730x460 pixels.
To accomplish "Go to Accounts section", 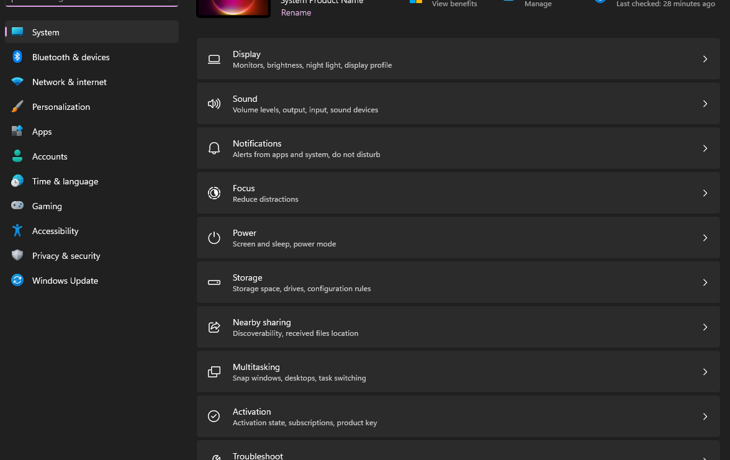I will click(x=50, y=156).
